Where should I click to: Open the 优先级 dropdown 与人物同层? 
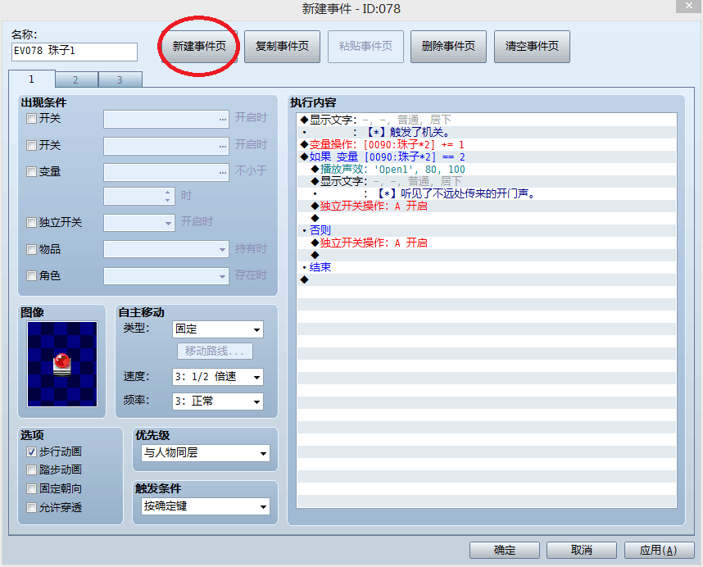click(206, 453)
